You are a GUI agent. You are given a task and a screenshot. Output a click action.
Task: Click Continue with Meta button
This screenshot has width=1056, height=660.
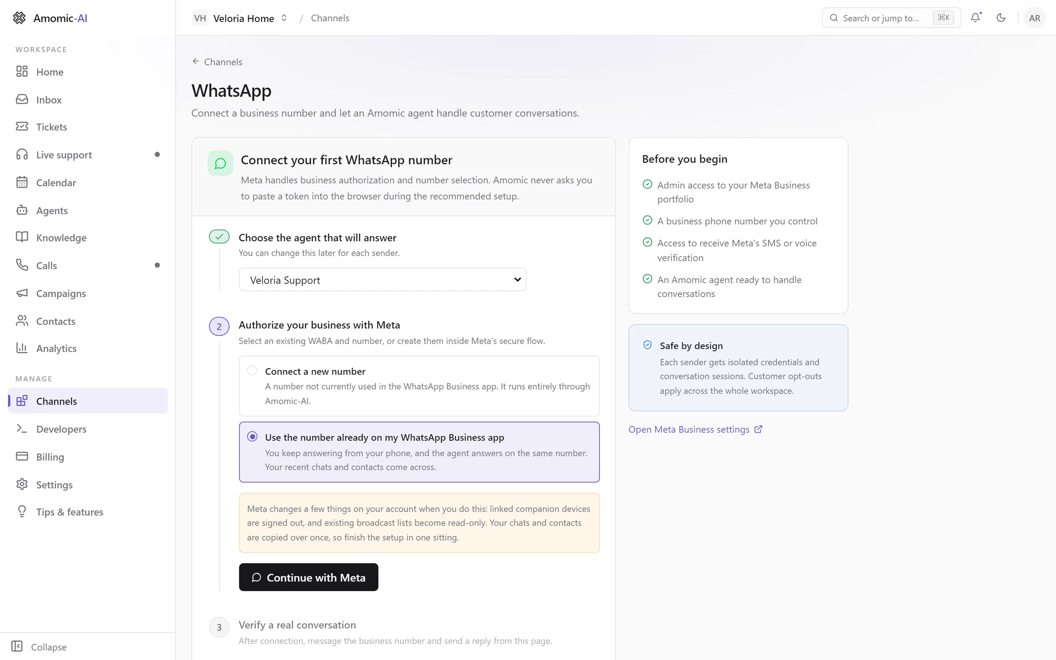point(308,577)
